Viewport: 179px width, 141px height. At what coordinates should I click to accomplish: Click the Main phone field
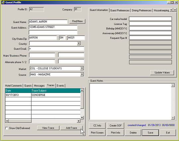point(42,55)
